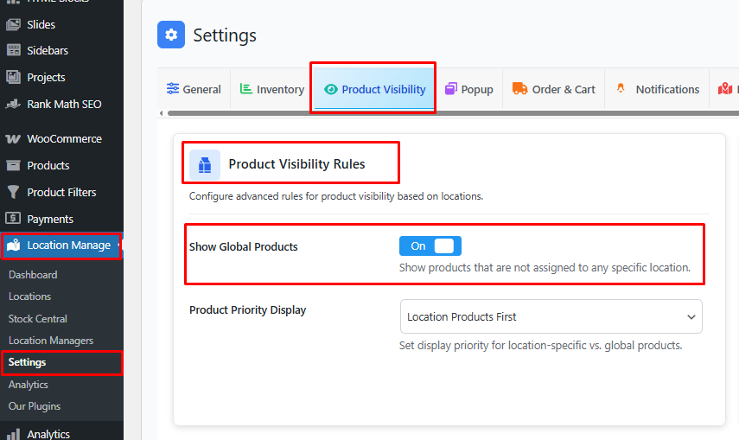Open the Inventory tab

point(271,89)
